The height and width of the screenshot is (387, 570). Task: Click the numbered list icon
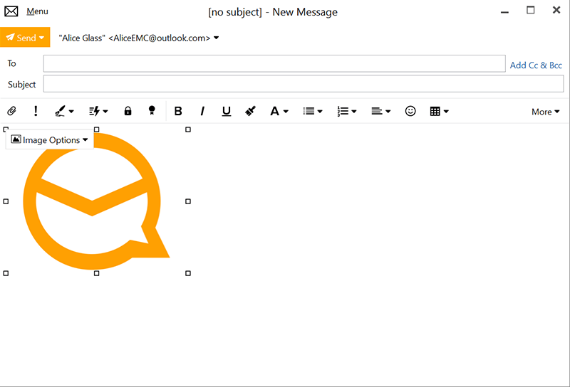[x=343, y=111]
